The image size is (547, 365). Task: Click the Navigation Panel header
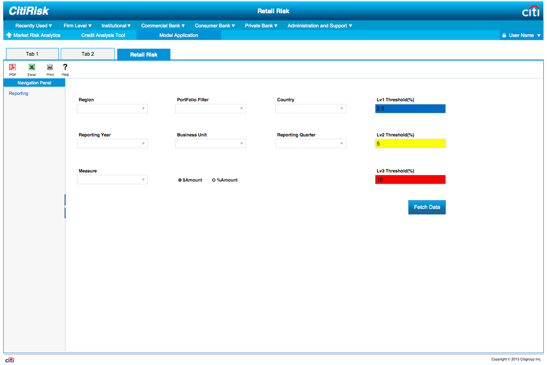(x=34, y=83)
